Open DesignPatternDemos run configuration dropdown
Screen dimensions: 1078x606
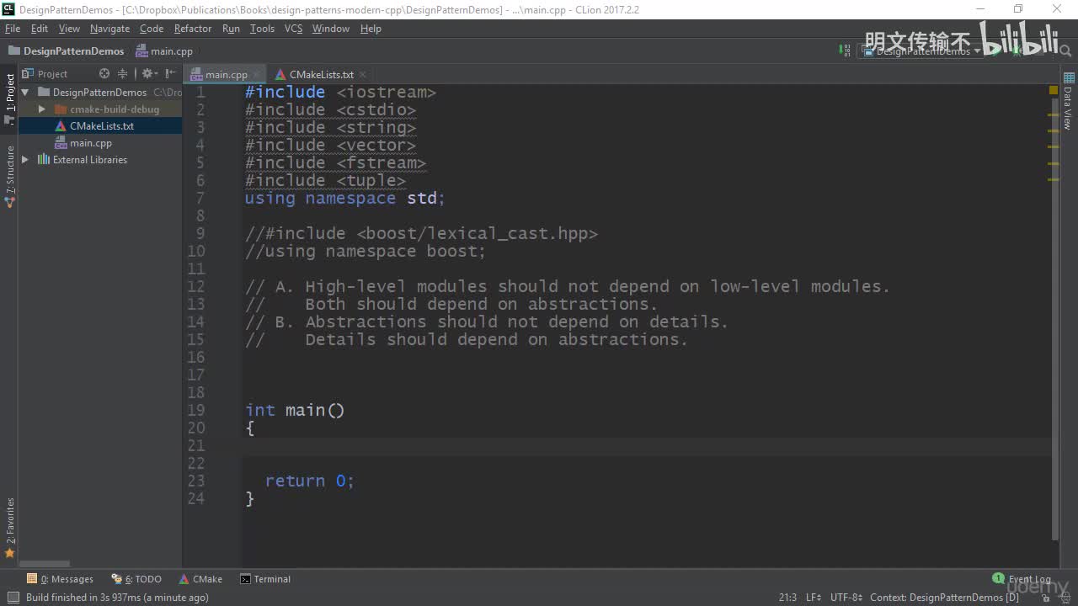pos(921,51)
